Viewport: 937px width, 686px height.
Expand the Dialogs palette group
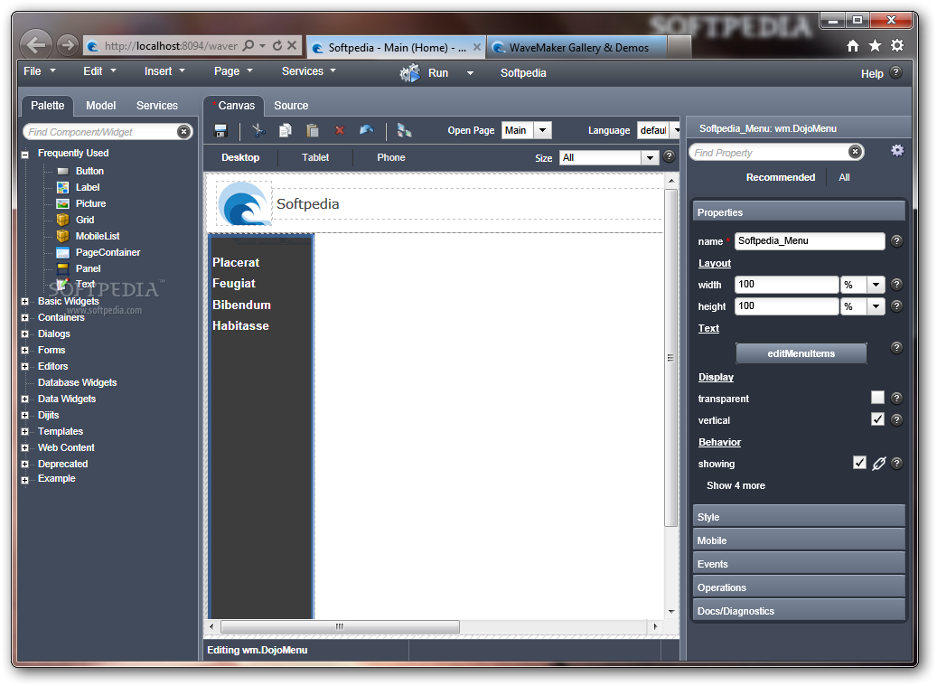pos(25,334)
